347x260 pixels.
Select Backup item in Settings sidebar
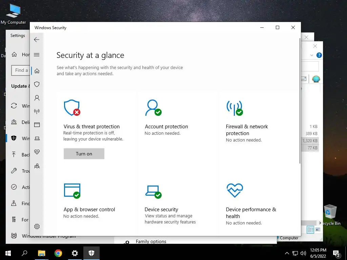[x=20, y=154]
